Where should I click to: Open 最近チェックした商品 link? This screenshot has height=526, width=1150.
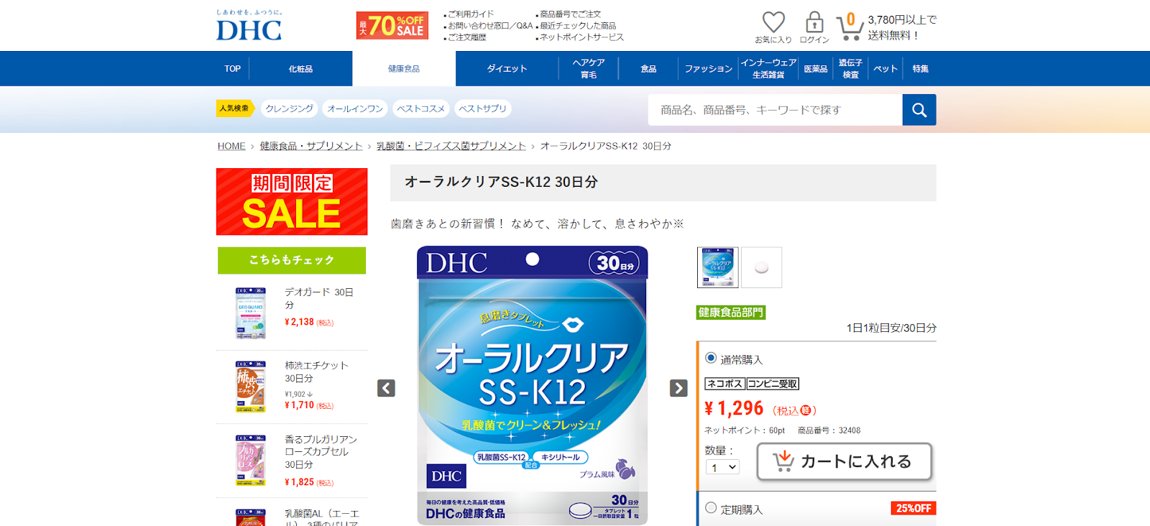[x=578, y=26]
